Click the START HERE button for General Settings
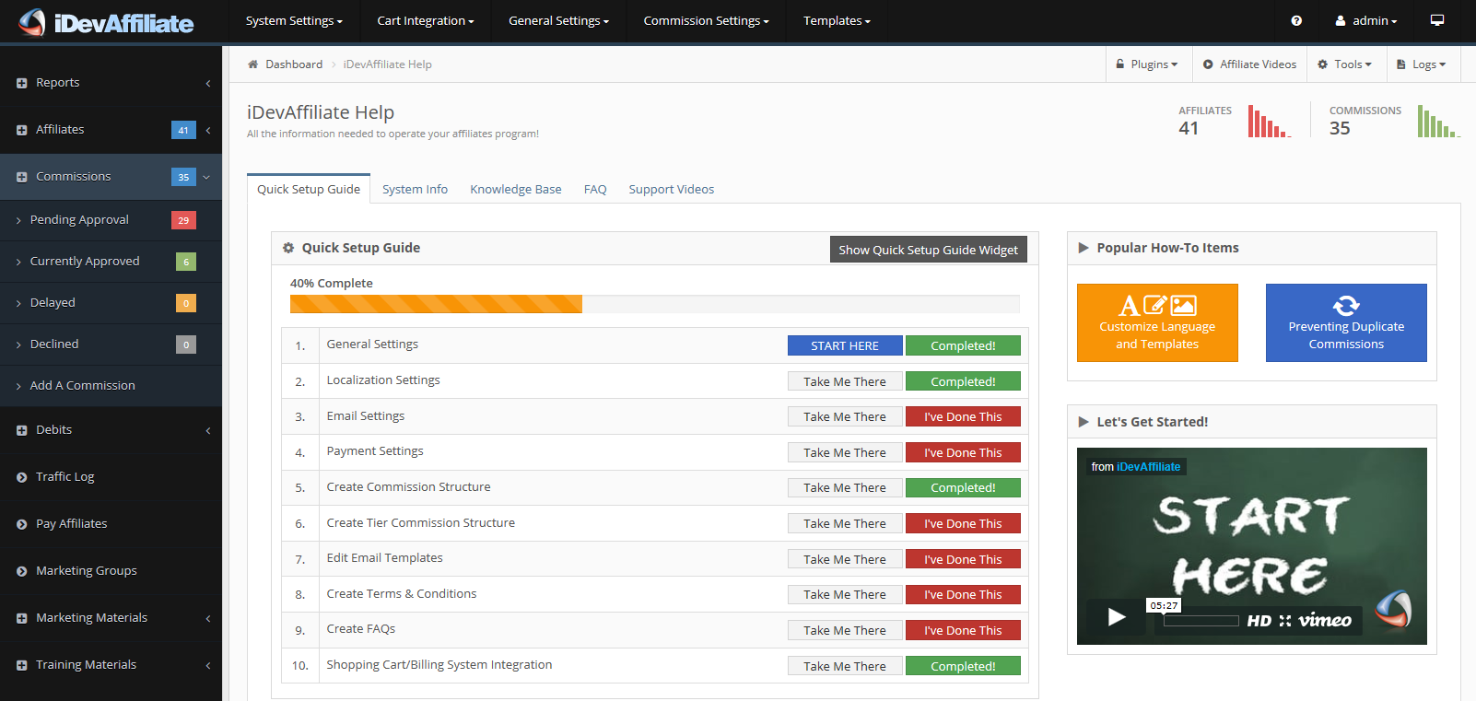Screen dimensions: 1476x701 coord(844,346)
